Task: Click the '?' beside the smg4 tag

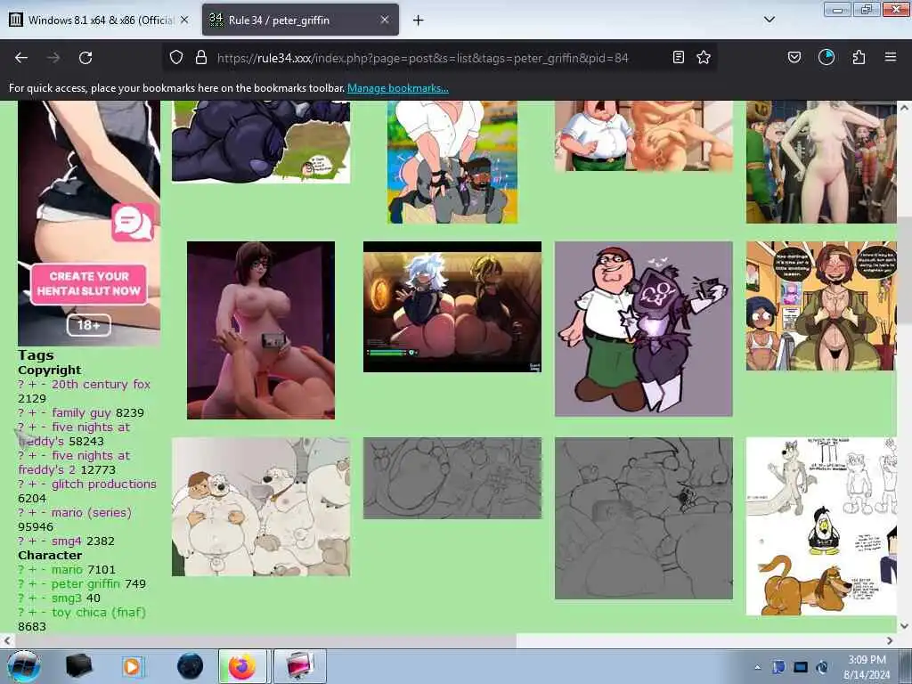Action: pyautogui.click(x=21, y=541)
